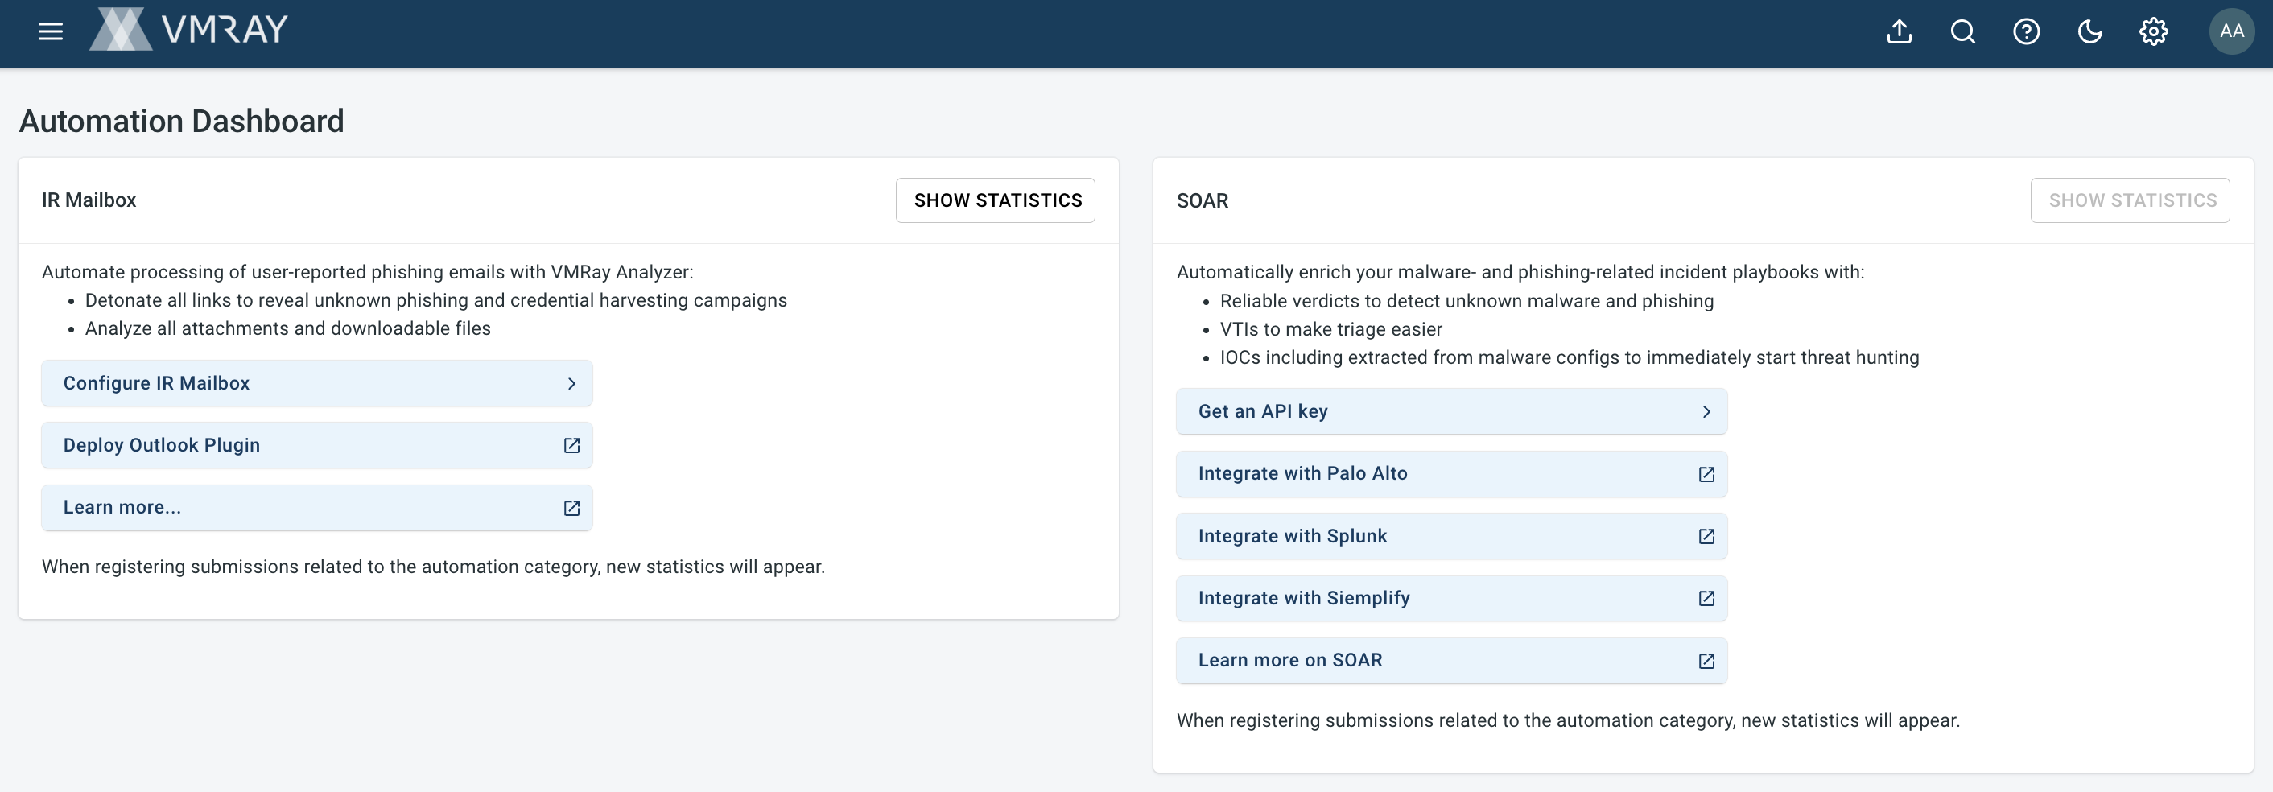Click external icon on Learn more on SOAR
Viewport: 2273px width, 792px height.
[1706, 661]
